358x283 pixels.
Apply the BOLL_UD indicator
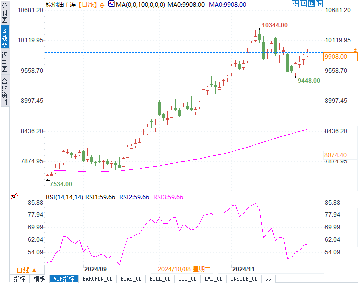[x=160, y=279]
